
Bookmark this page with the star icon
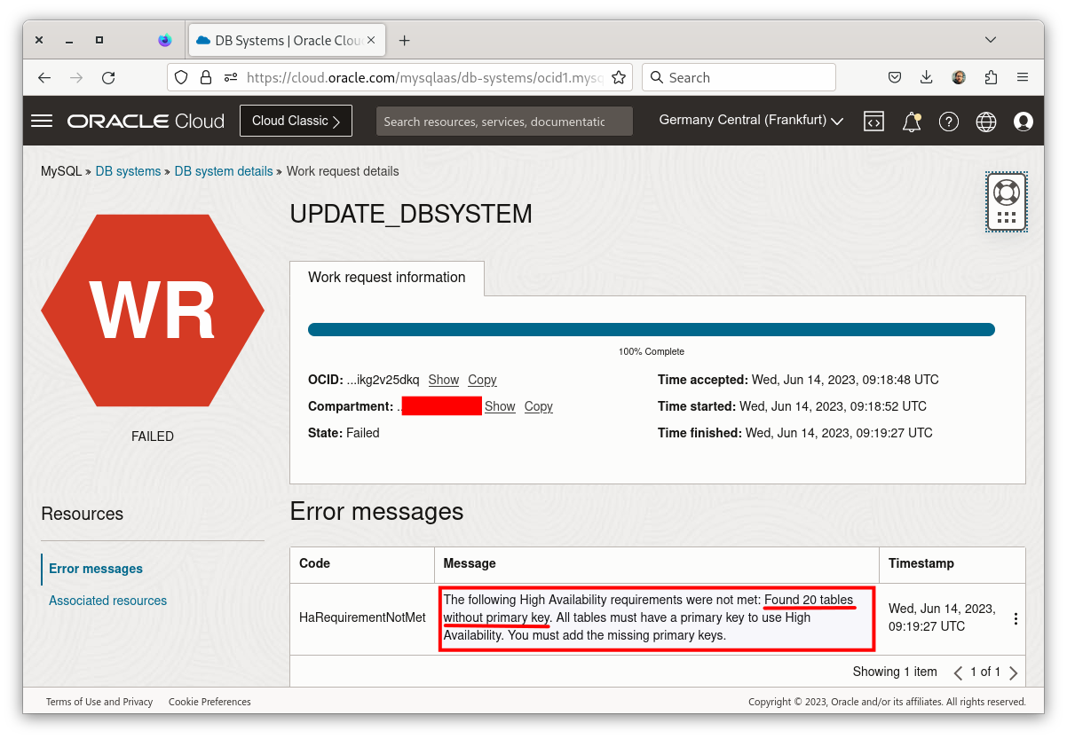point(619,77)
